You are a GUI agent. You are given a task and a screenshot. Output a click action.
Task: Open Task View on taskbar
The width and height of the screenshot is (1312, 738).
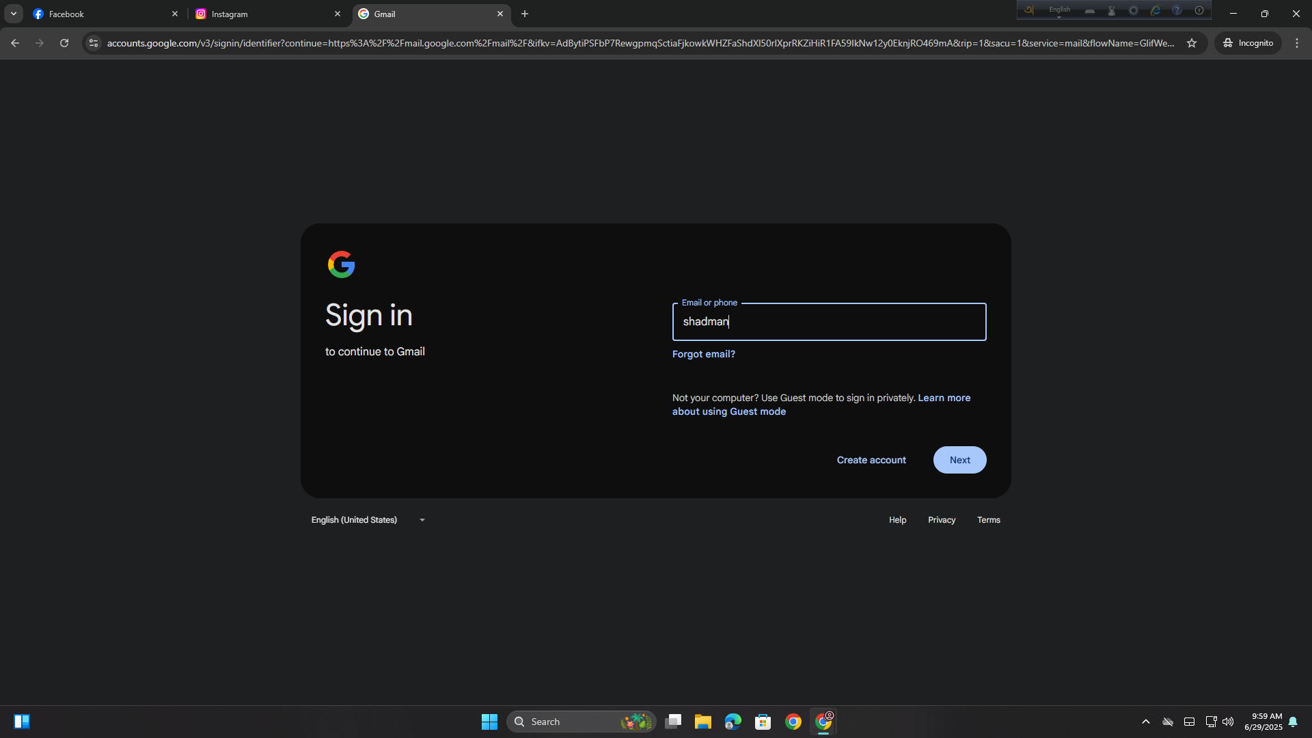(x=673, y=722)
